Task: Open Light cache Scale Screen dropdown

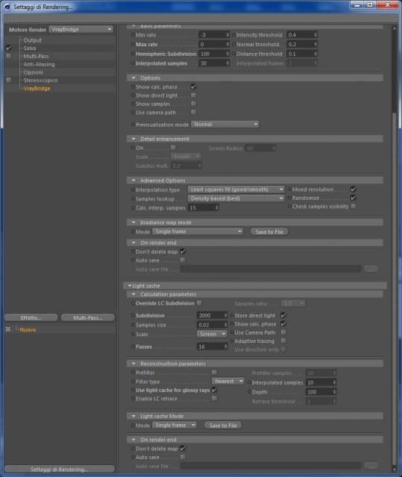Action: coord(212,334)
